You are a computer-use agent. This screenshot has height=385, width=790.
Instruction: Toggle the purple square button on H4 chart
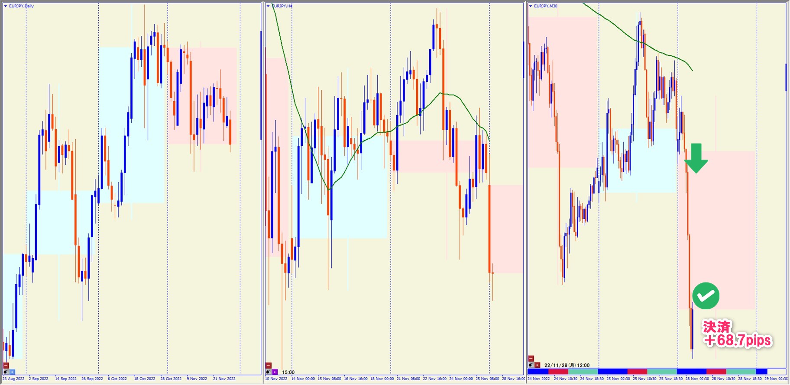point(275,372)
